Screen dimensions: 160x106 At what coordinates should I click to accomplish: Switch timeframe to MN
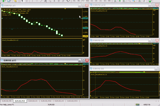point(109,1)
